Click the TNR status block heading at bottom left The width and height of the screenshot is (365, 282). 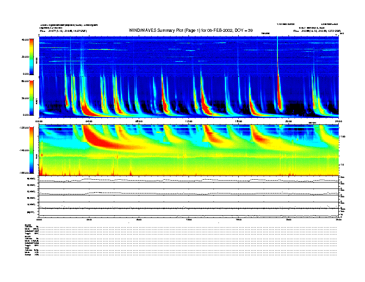pos(27,248)
